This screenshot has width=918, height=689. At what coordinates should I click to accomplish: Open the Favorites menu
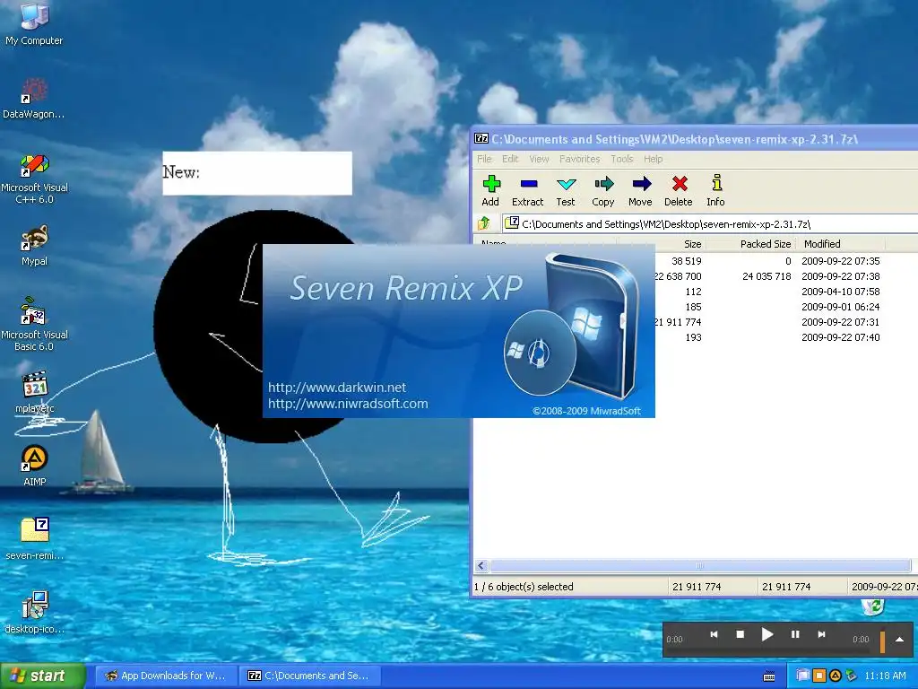tap(580, 159)
